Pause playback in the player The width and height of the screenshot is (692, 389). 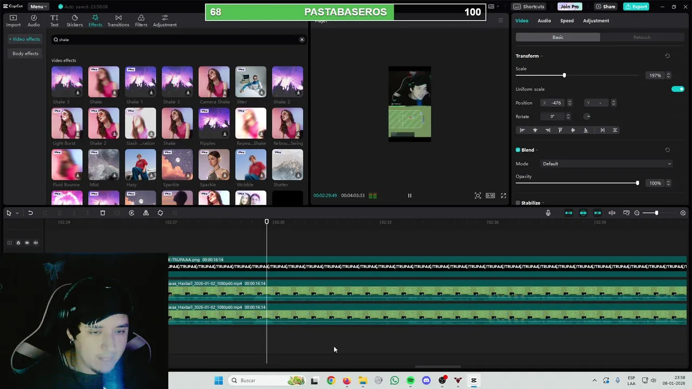point(409,196)
